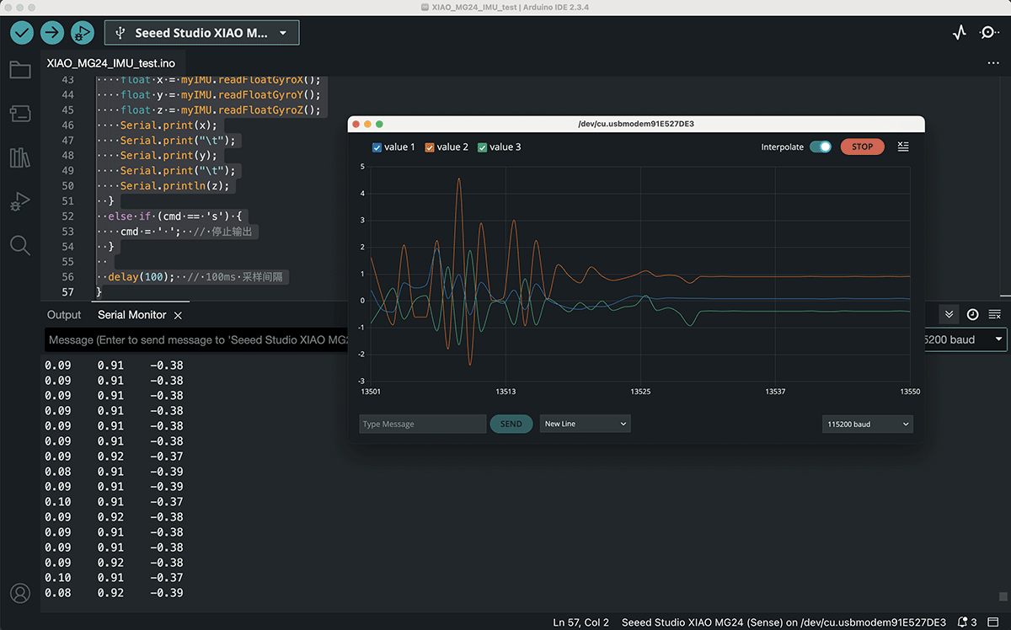Click the Serial Monitor message input field
The image size is (1011, 630).
pos(196,339)
